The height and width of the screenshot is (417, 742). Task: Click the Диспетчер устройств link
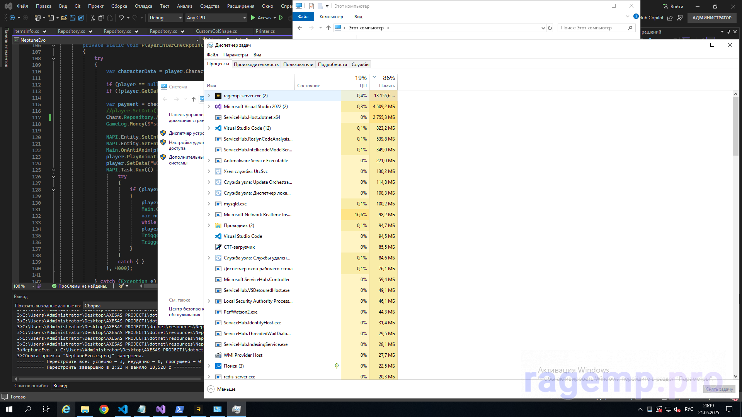pyautogui.click(x=186, y=133)
